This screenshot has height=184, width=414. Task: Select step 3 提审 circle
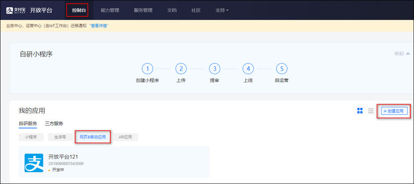pyautogui.click(x=214, y=68)
